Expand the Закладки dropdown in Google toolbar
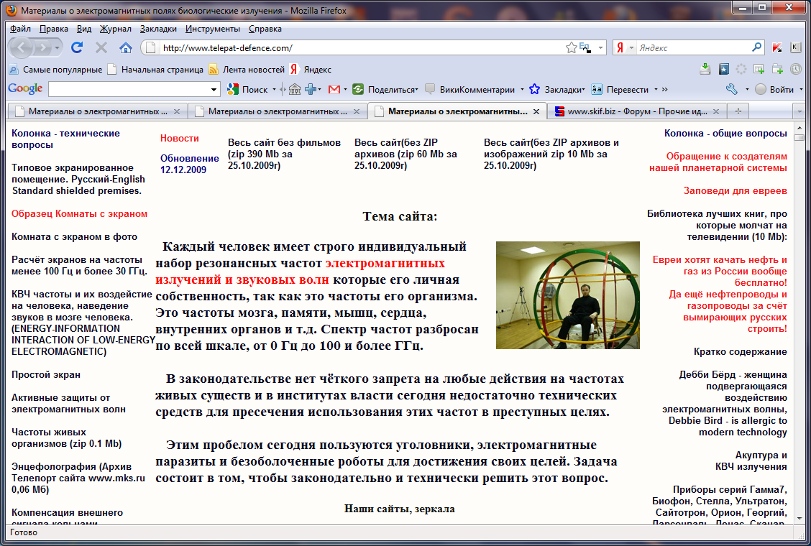Viewport: 811px width, 546px height. point(583,90)
